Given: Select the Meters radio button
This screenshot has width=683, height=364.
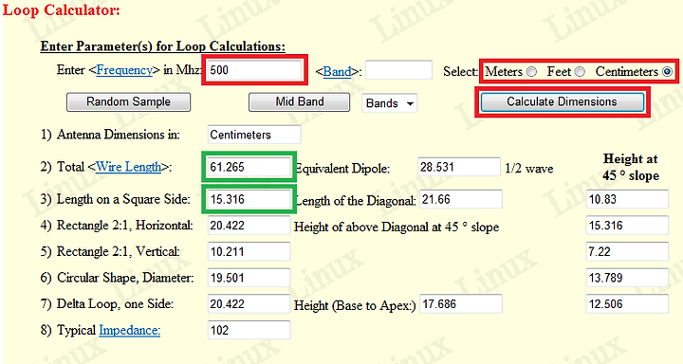Looking at the screenshot, I should tap(531, 72).
